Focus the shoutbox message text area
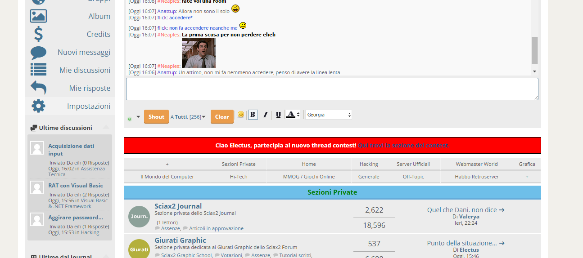Screen dimensions: 583x258 point(332,89)
